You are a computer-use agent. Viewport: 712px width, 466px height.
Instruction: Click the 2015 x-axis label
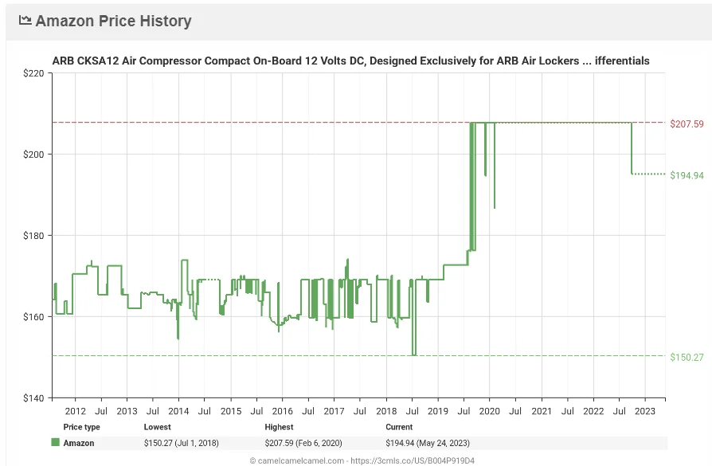231,412
